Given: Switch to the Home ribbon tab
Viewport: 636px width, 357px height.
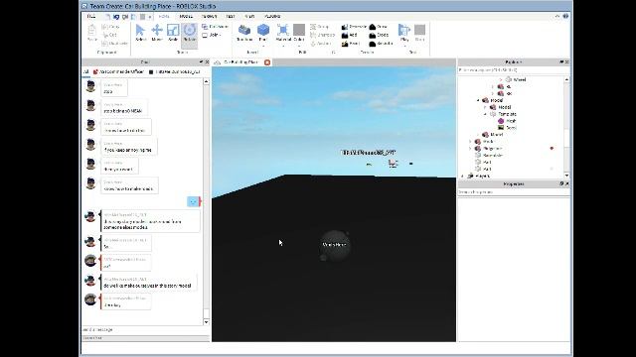Looking at the screenshot, I should pos(164,16).
